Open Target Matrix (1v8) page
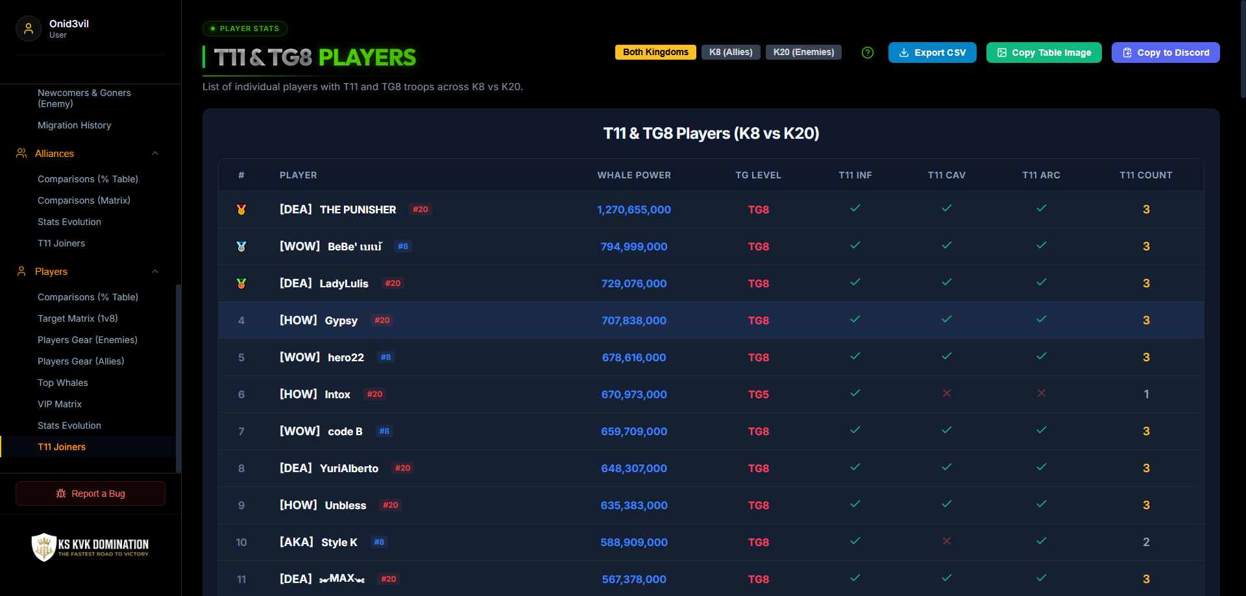Screen dimensions: 1246x596 [x=78, y=318]
